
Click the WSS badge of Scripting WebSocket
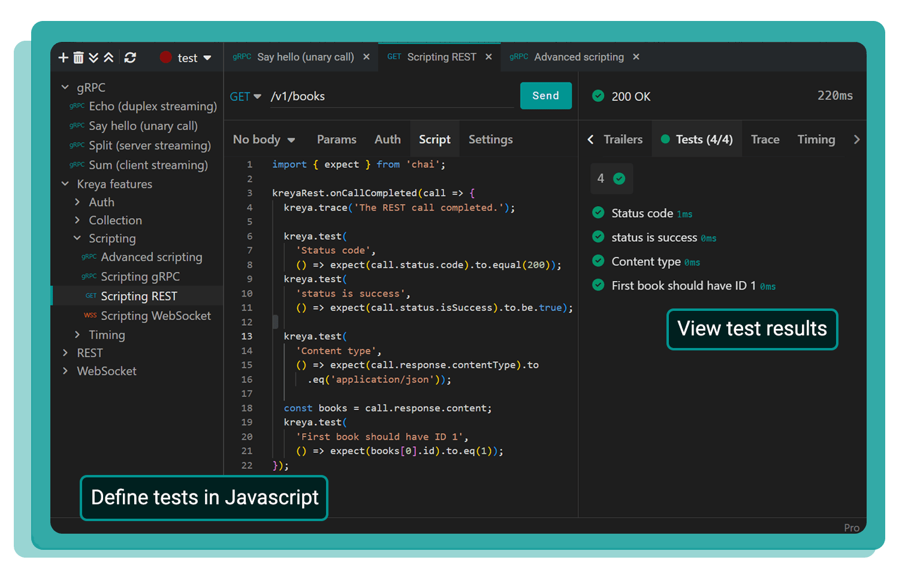[x=90, y=315]
